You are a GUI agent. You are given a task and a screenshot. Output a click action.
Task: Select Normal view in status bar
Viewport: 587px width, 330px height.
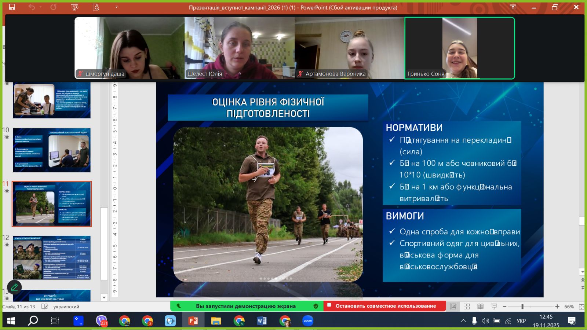coord(453,307)
